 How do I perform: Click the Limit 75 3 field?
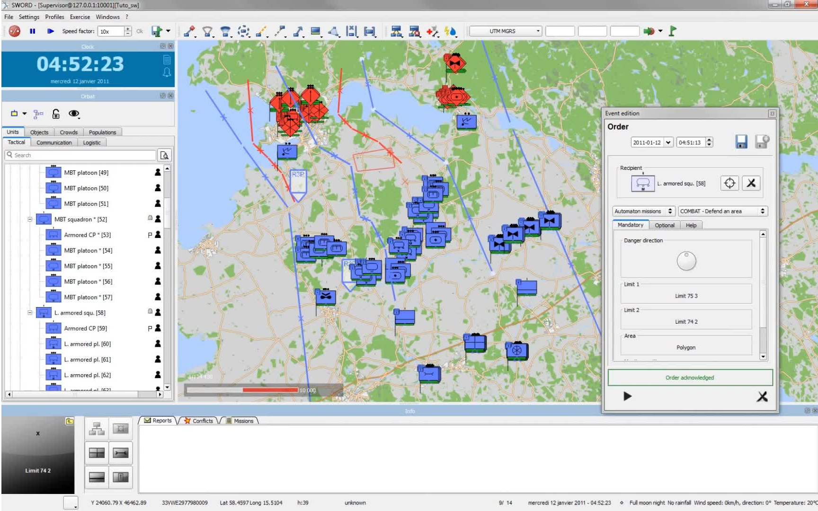[686, 296]
